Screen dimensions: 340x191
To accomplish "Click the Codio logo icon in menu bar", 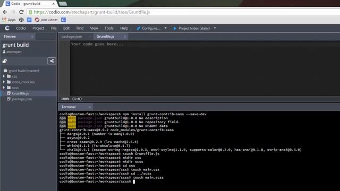I will click(7, 28).
